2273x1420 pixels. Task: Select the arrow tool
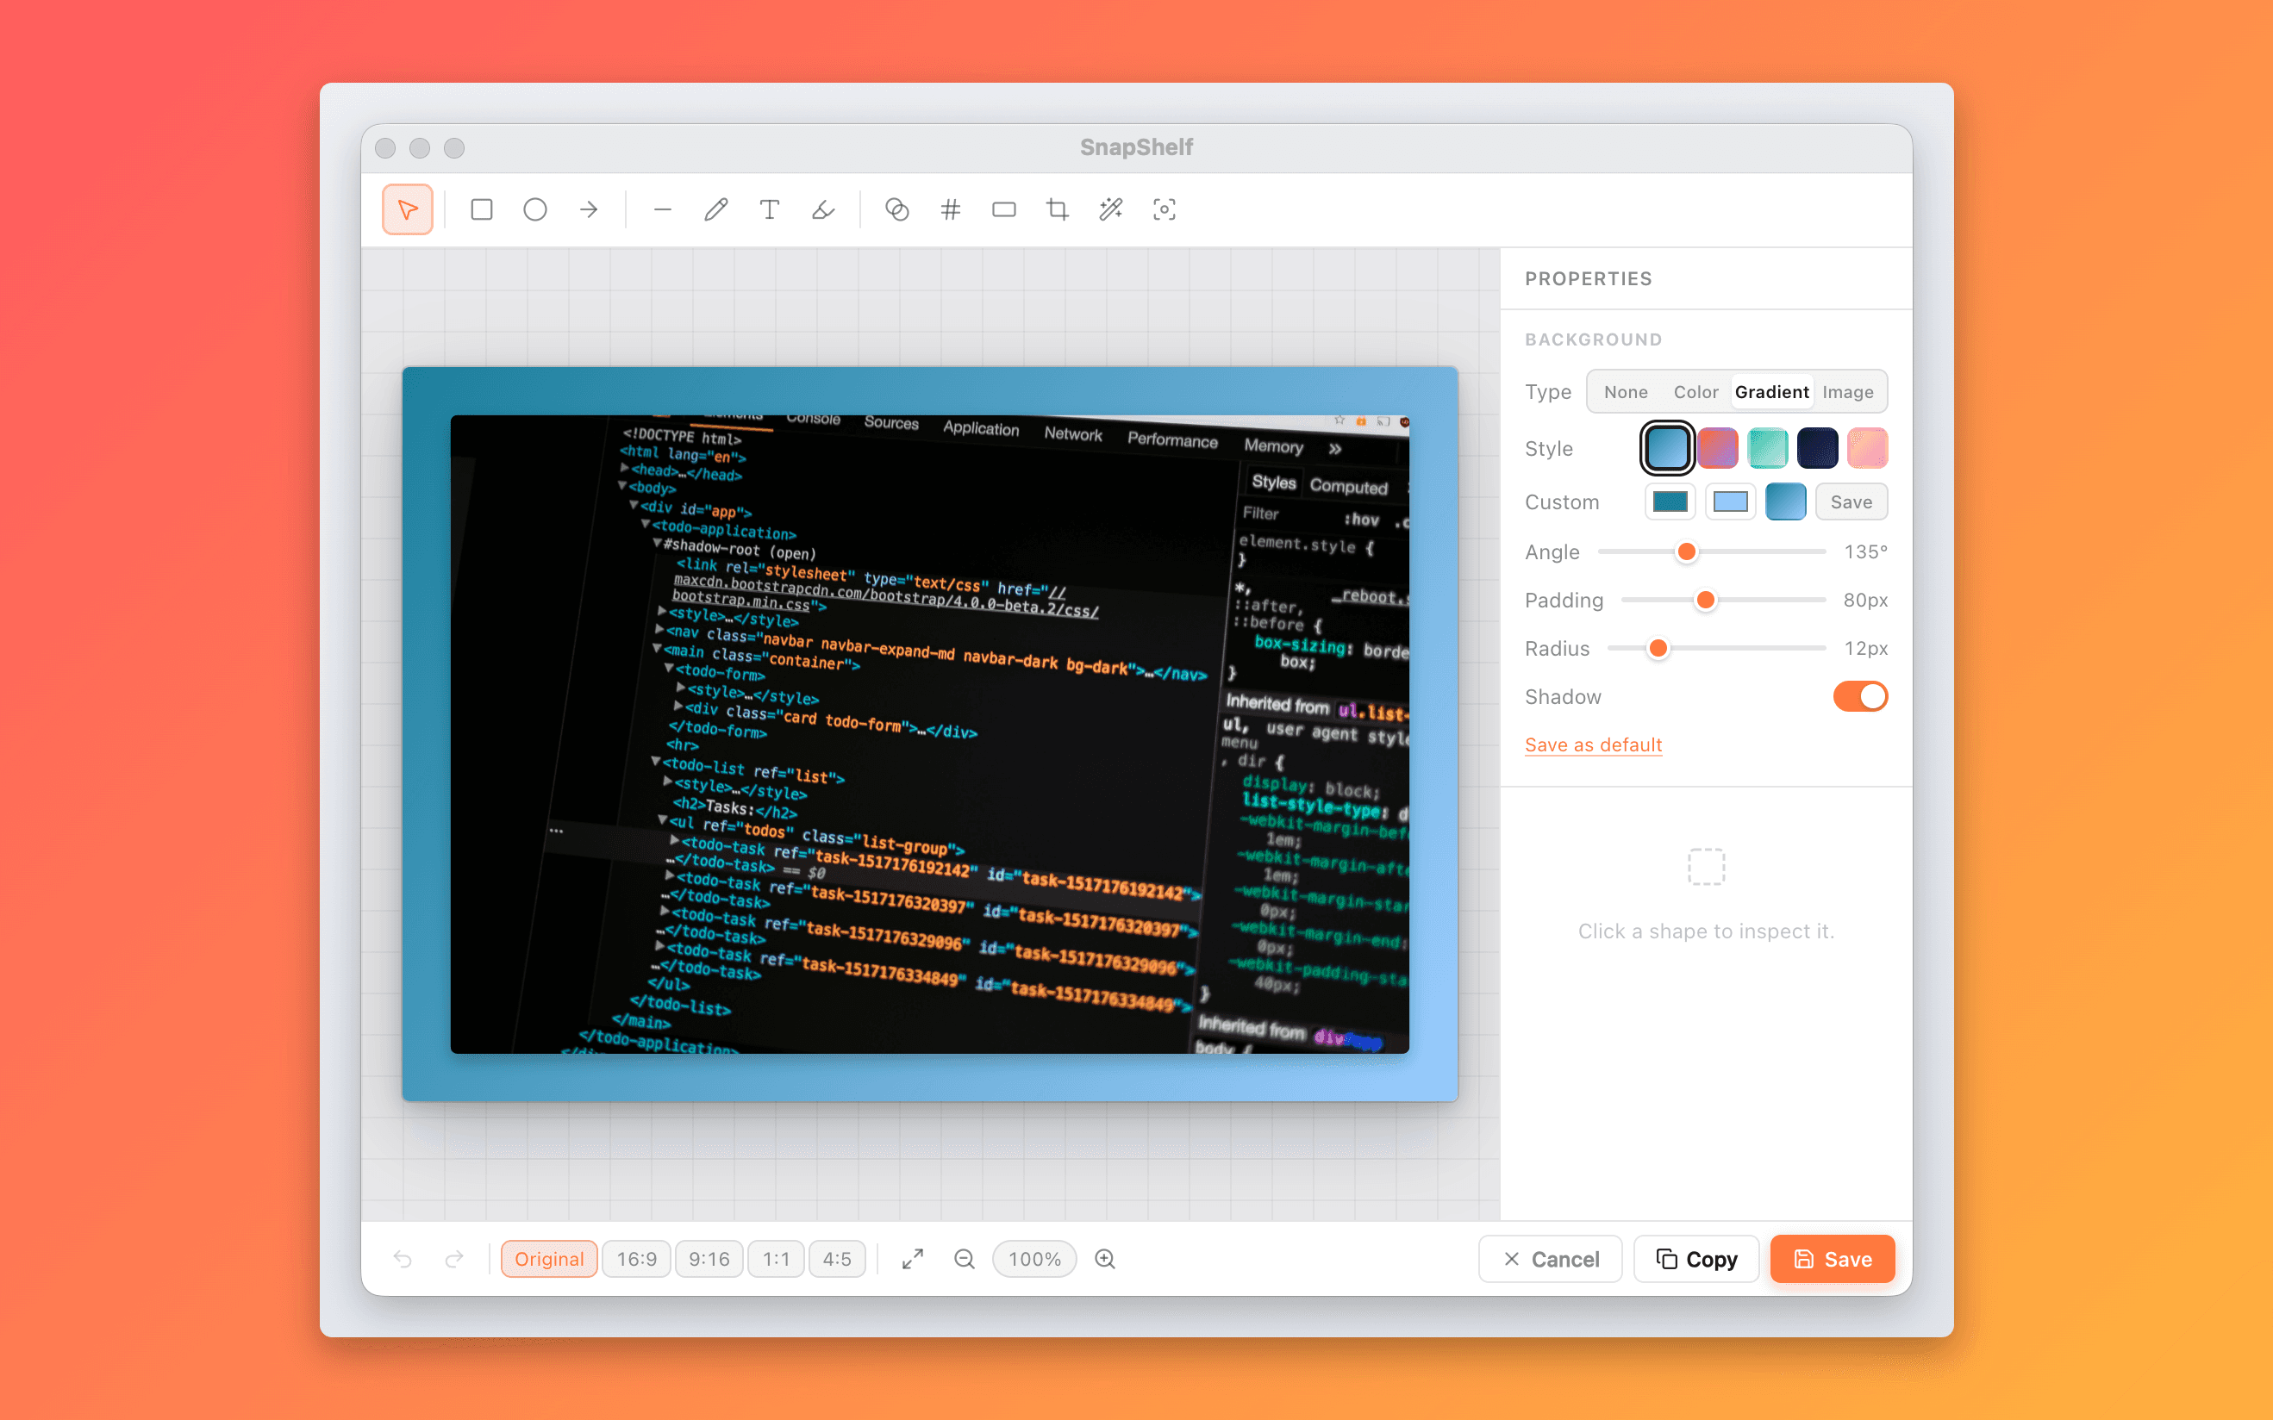coord(589,209)
